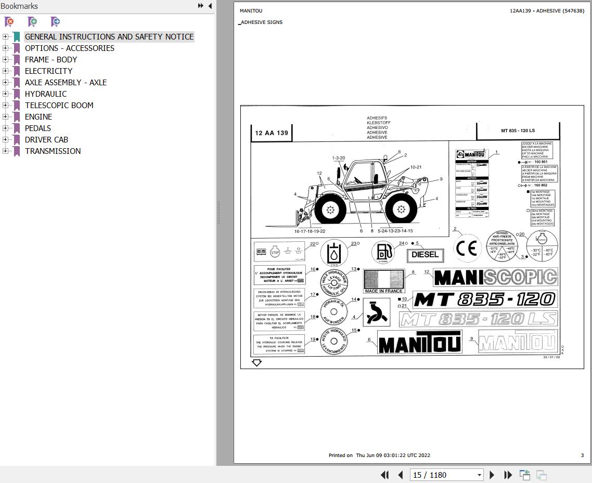592x483 pixels.
Task: Go to the previous page
Action: [x=401, y=475]
